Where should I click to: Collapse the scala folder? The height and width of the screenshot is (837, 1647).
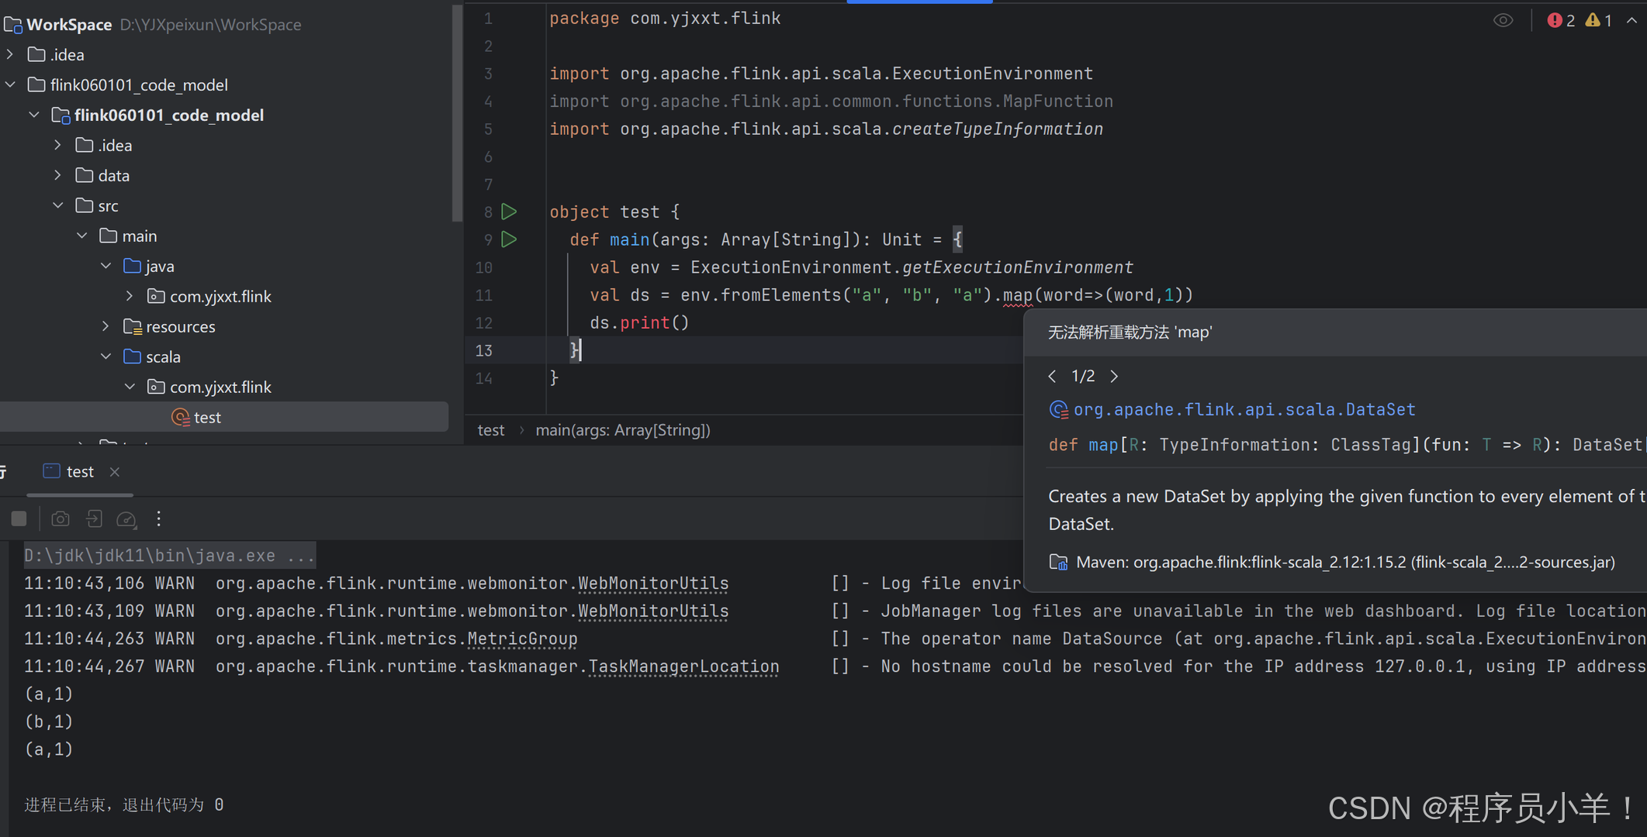tap(106, 356)
